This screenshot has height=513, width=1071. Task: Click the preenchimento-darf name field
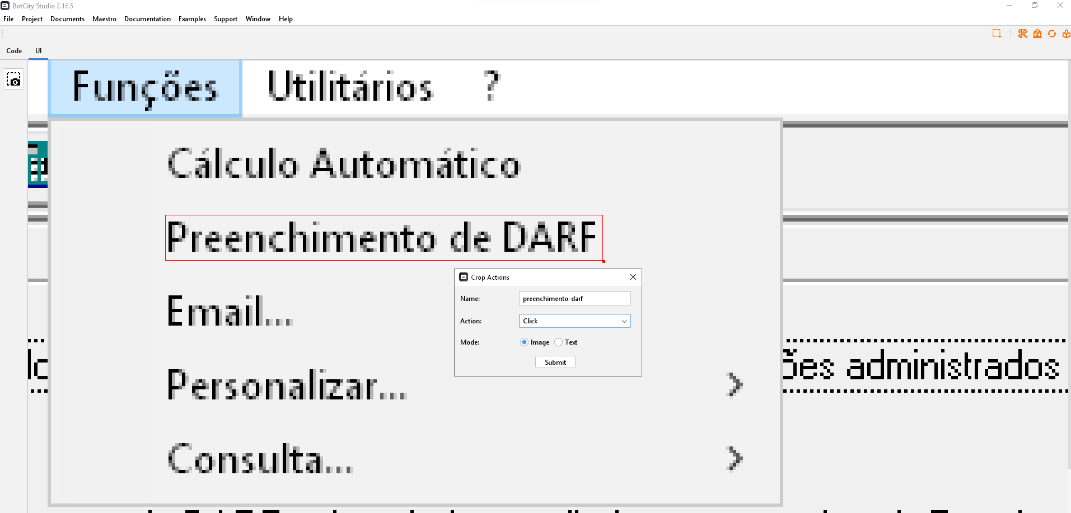coord(574,298)
